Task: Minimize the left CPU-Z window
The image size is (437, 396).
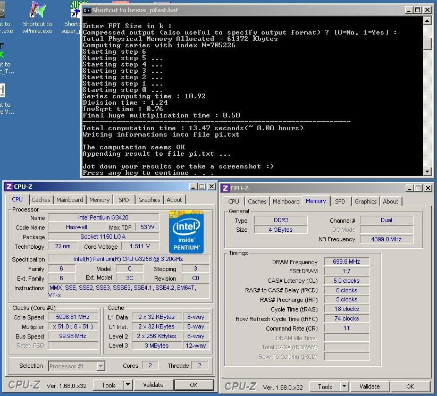Action: [x=193, y=187]
